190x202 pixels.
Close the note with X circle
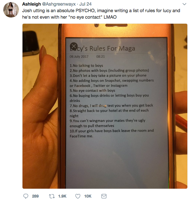pyautogui.click(x=74, y=46)
